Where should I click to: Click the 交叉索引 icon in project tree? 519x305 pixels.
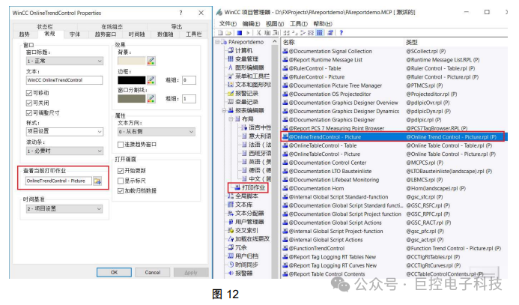(231, 231)
